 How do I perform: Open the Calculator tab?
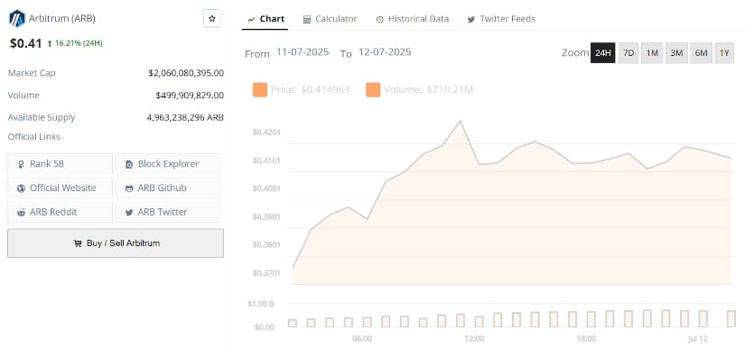tap(330, 19)
